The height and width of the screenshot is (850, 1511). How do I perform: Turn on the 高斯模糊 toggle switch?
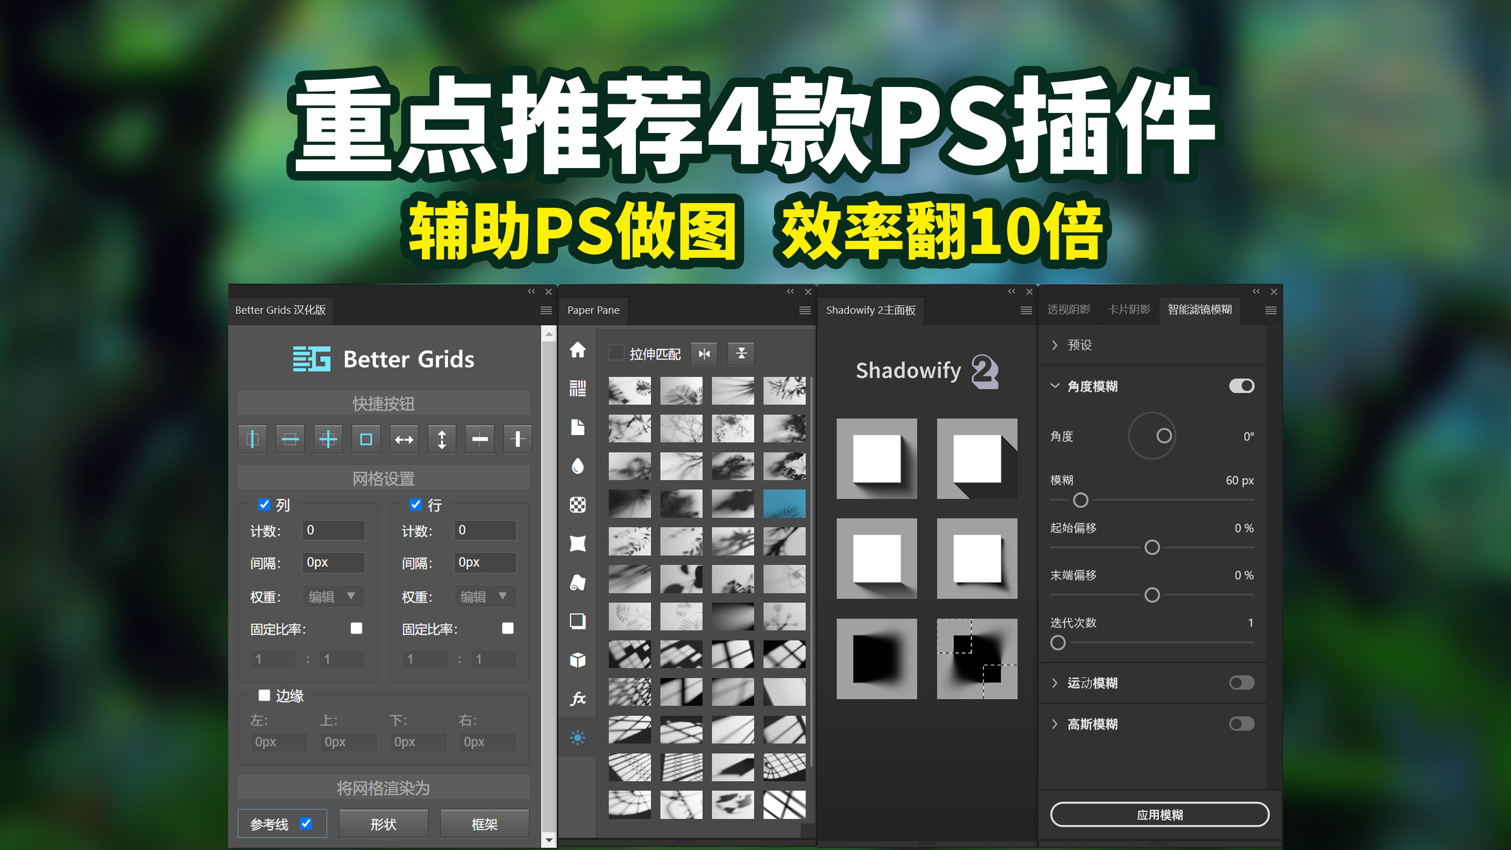(x=1242, y=724)
